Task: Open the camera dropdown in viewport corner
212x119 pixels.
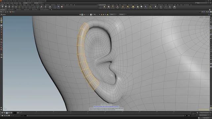Action: (207, 17)
